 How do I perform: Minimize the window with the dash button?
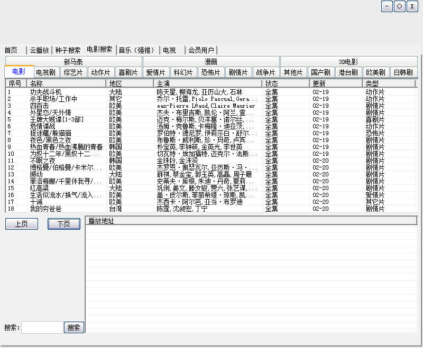point(387,6)
